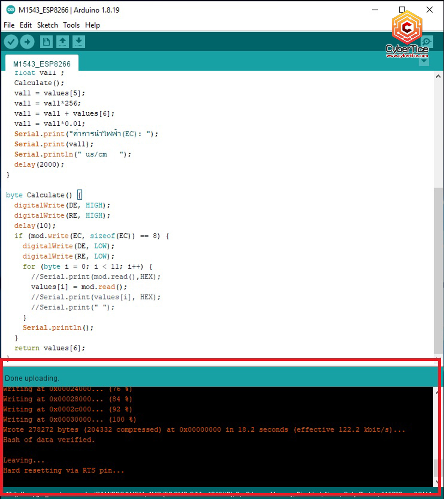Click the www.cybertice.com link text
This screenshot has width=444, height=499.
pos(407,56)
